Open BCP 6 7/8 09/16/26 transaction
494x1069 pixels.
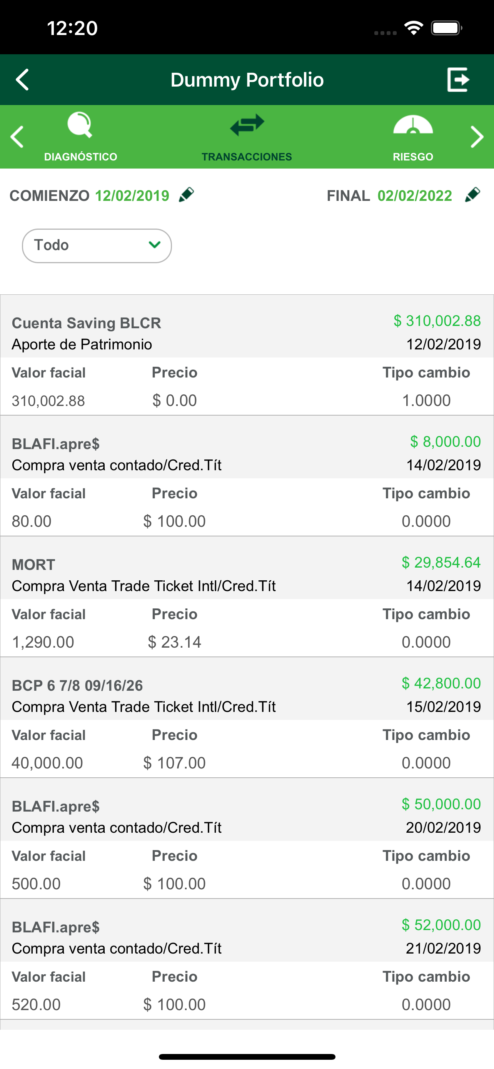pos(247,718)
